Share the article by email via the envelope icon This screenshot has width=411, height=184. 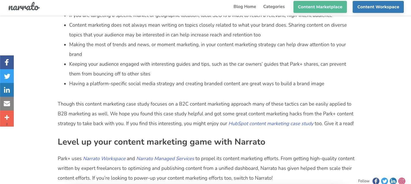pyautogui.click(x=7, y=104)
